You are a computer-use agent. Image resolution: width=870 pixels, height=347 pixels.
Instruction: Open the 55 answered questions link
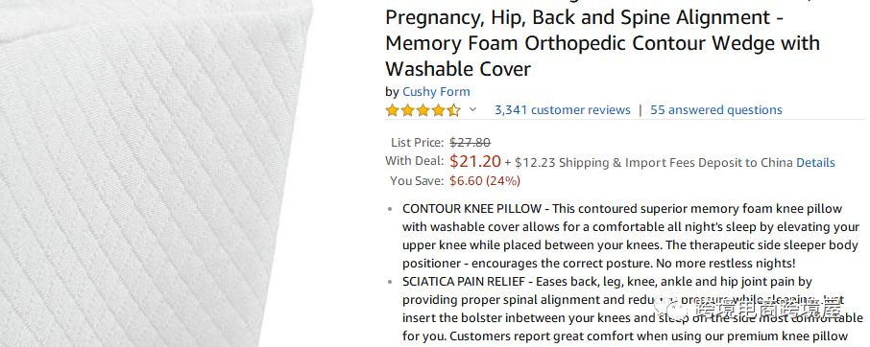(715, 110)
